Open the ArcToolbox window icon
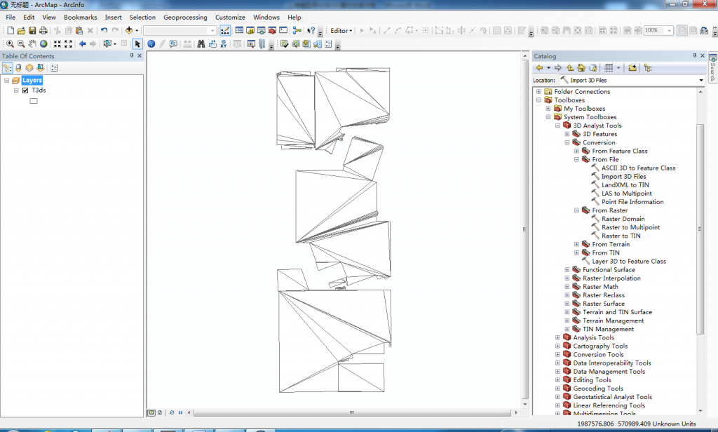 click(x=272, y=31)
